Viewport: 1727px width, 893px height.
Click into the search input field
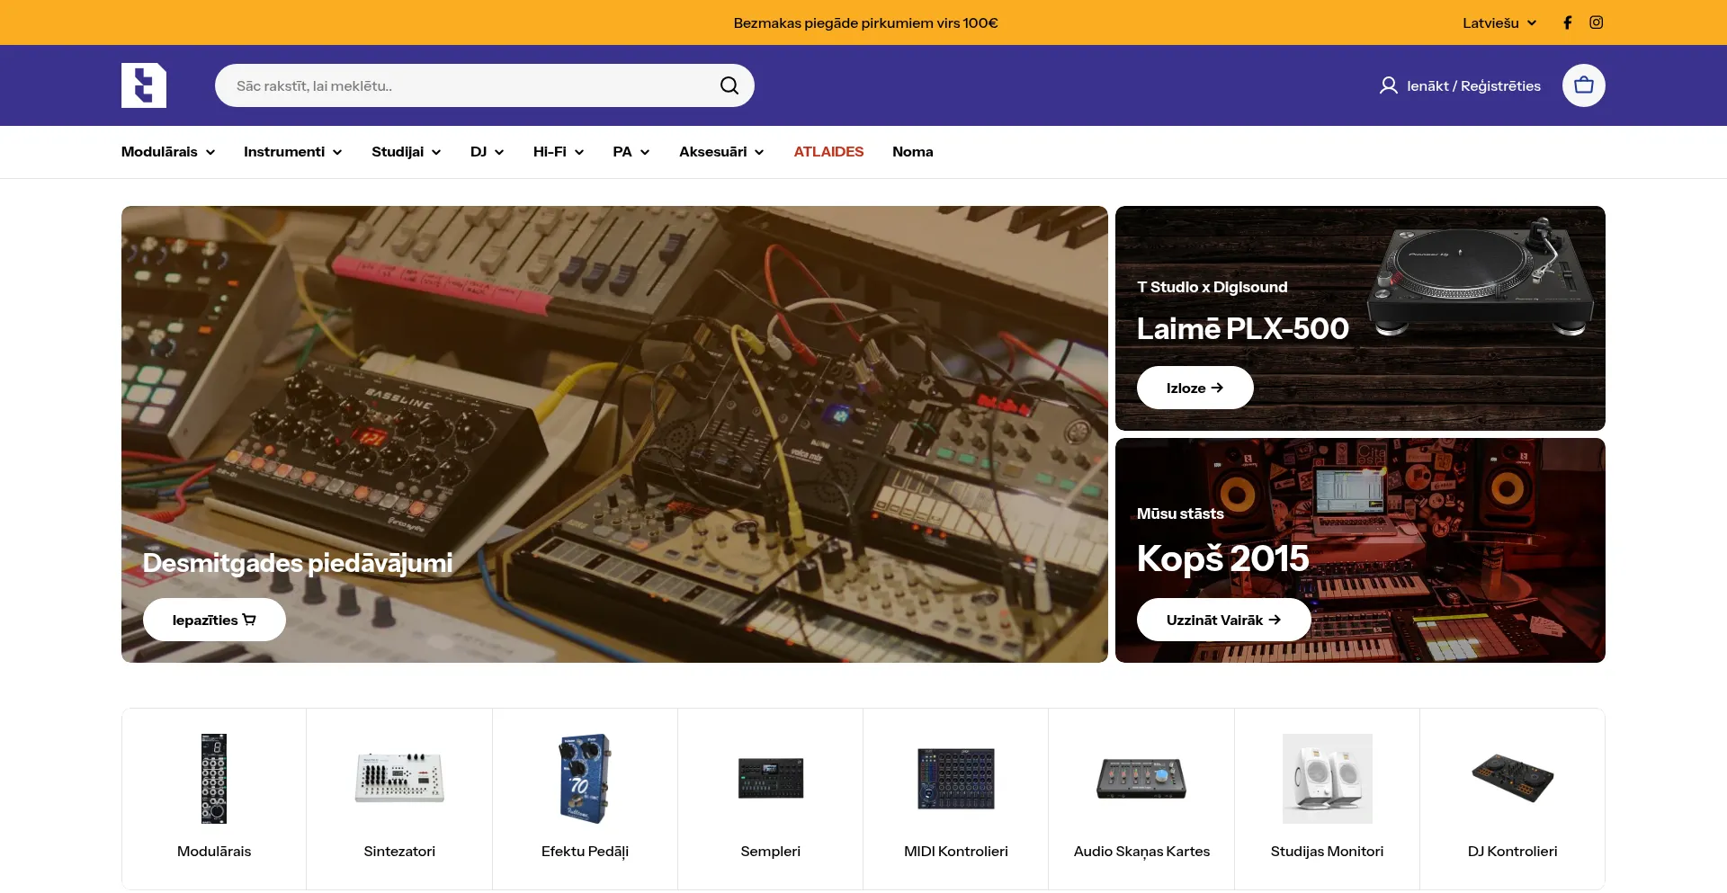[x=468, y=85]
